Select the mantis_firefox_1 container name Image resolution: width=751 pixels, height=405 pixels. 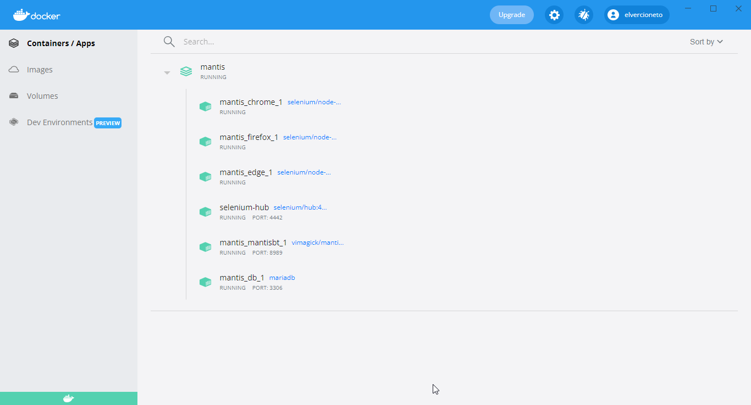[x=249, y=137]
